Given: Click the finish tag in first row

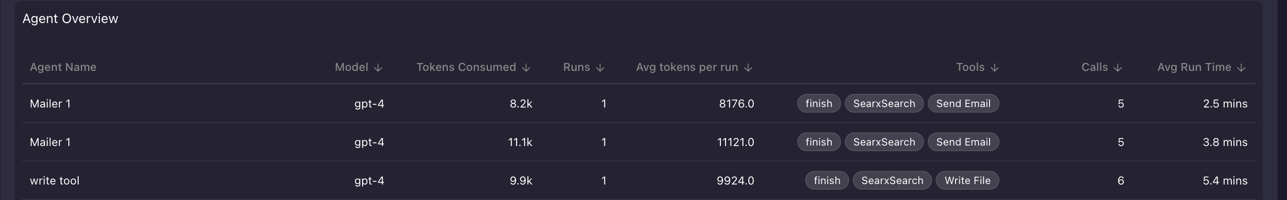Looking at the screenshot, I should point(818,103).
